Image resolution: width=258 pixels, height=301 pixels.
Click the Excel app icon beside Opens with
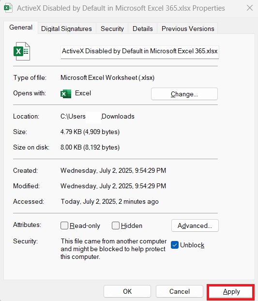click(66, 94)
